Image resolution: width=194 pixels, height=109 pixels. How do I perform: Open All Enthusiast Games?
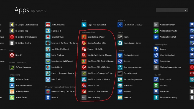[x=21, y=85]
